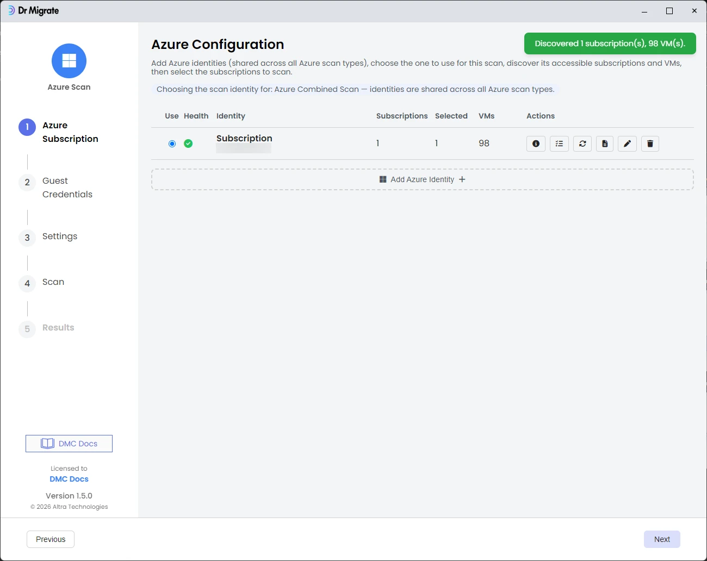Viewport: 707px width, 561px height.
Task: Click the Azure Scan windows logo
Action: pyautogui.click(x=69, y=61)
